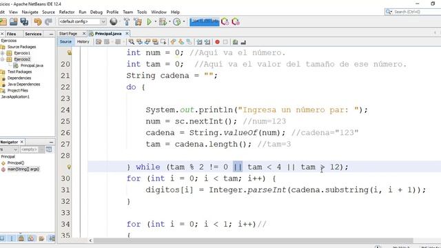441x248 pixels.
Task: Switch to Files tab
Action: 11,34
